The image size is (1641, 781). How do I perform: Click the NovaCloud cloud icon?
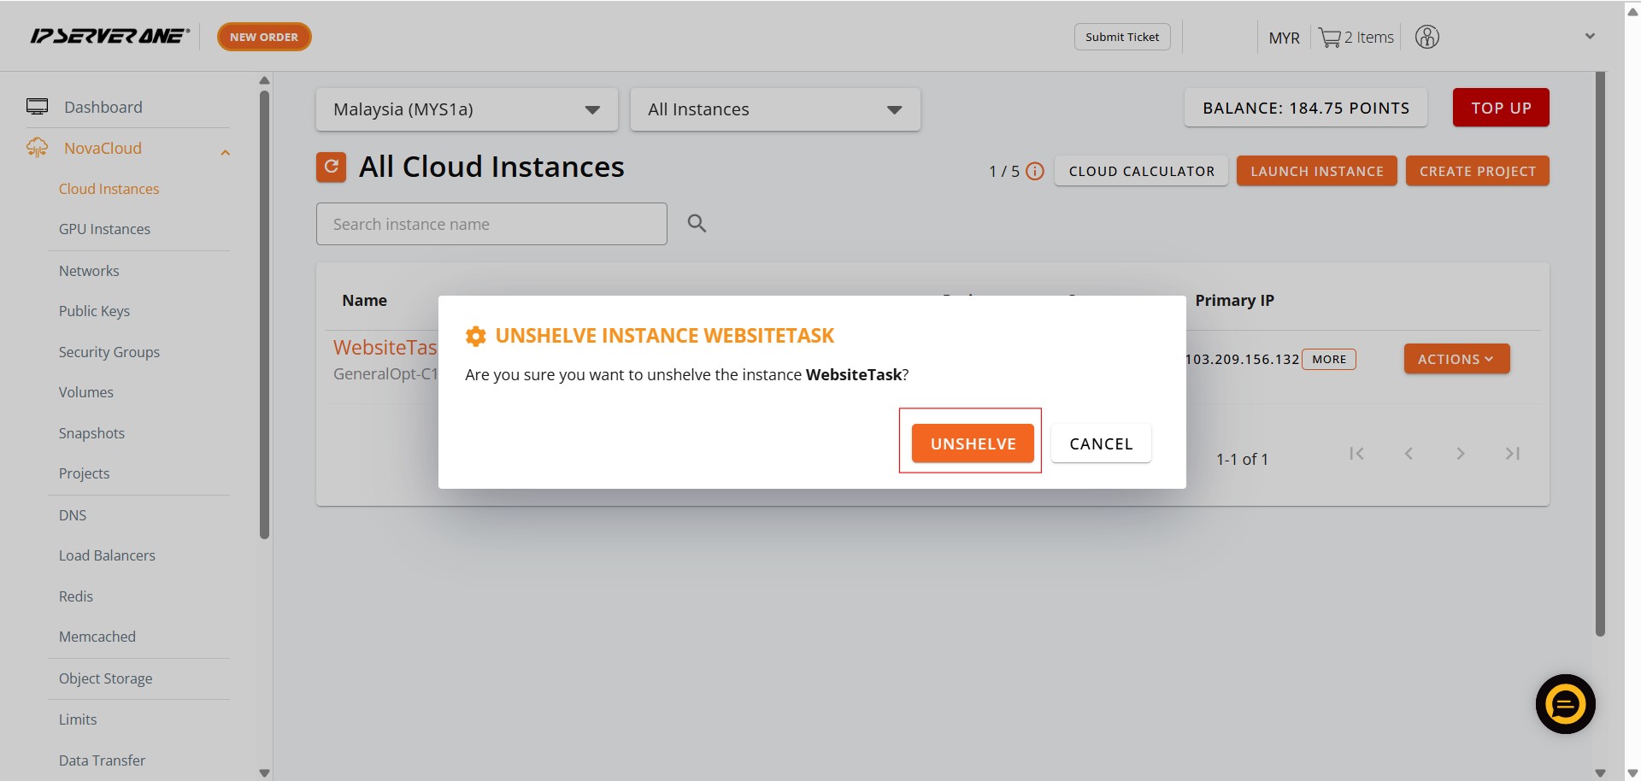37,148
